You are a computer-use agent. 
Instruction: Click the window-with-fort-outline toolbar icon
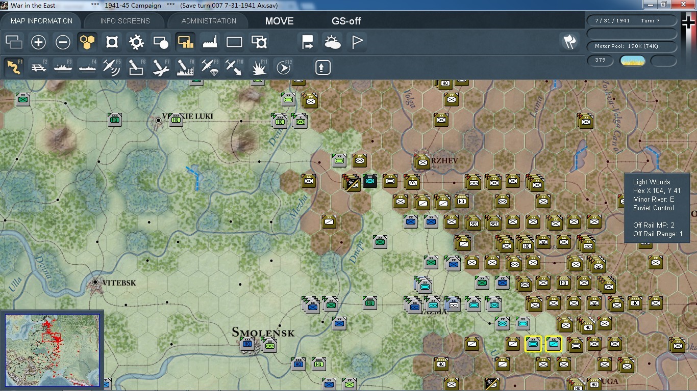click(x=259, y=42)
